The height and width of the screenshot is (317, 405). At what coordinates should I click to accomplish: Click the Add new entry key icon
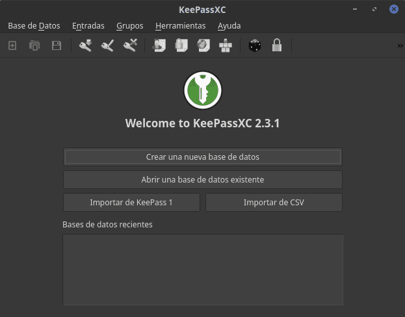tap(86, 45)
